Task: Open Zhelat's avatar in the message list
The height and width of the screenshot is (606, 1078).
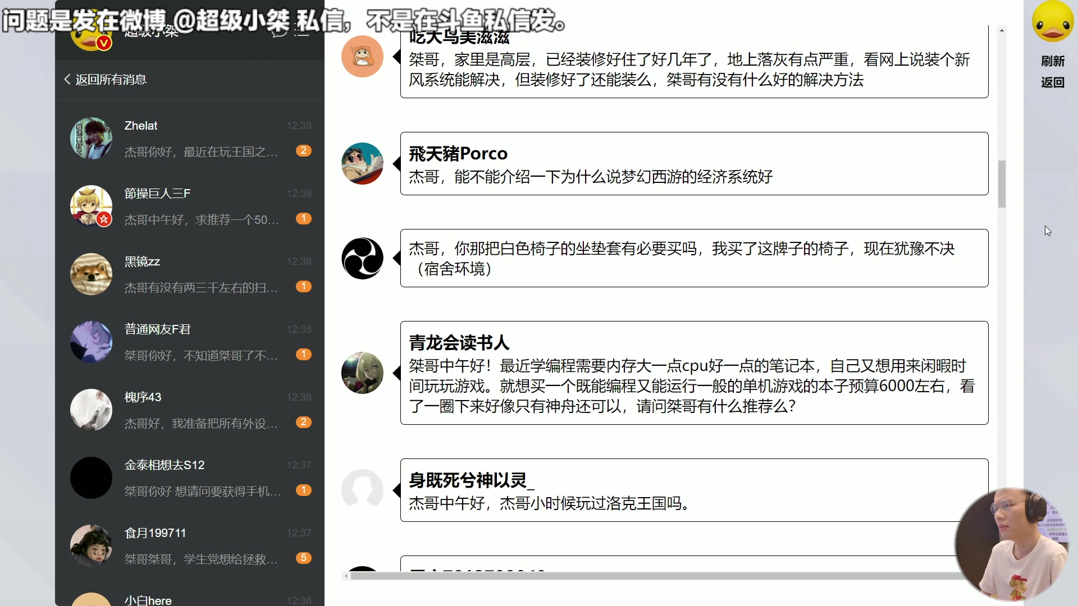Action: [91, 138]
